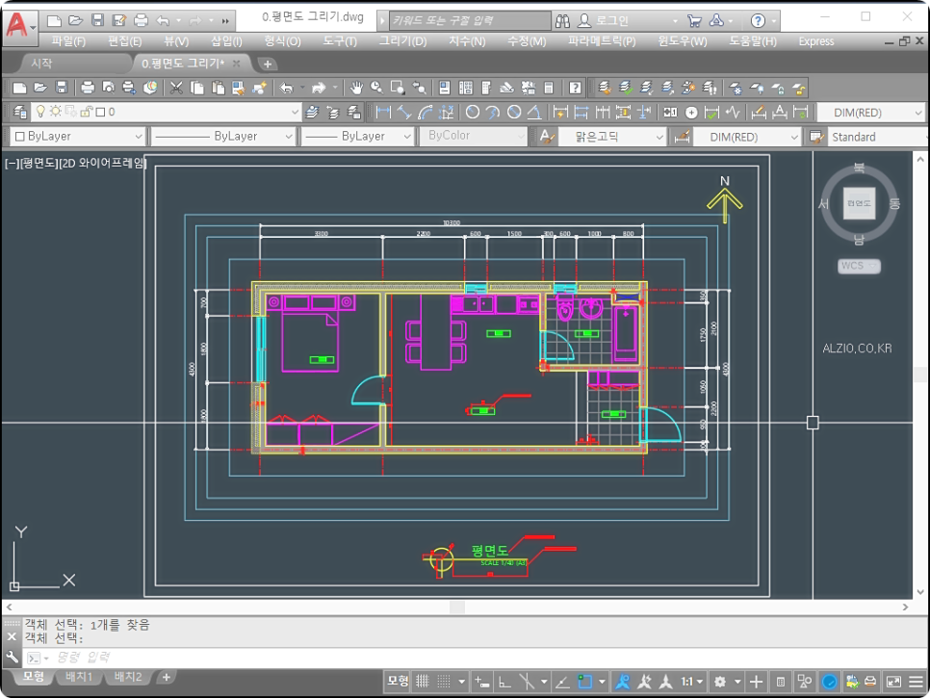Add a new drawing tab with plus

click(268, 64)
